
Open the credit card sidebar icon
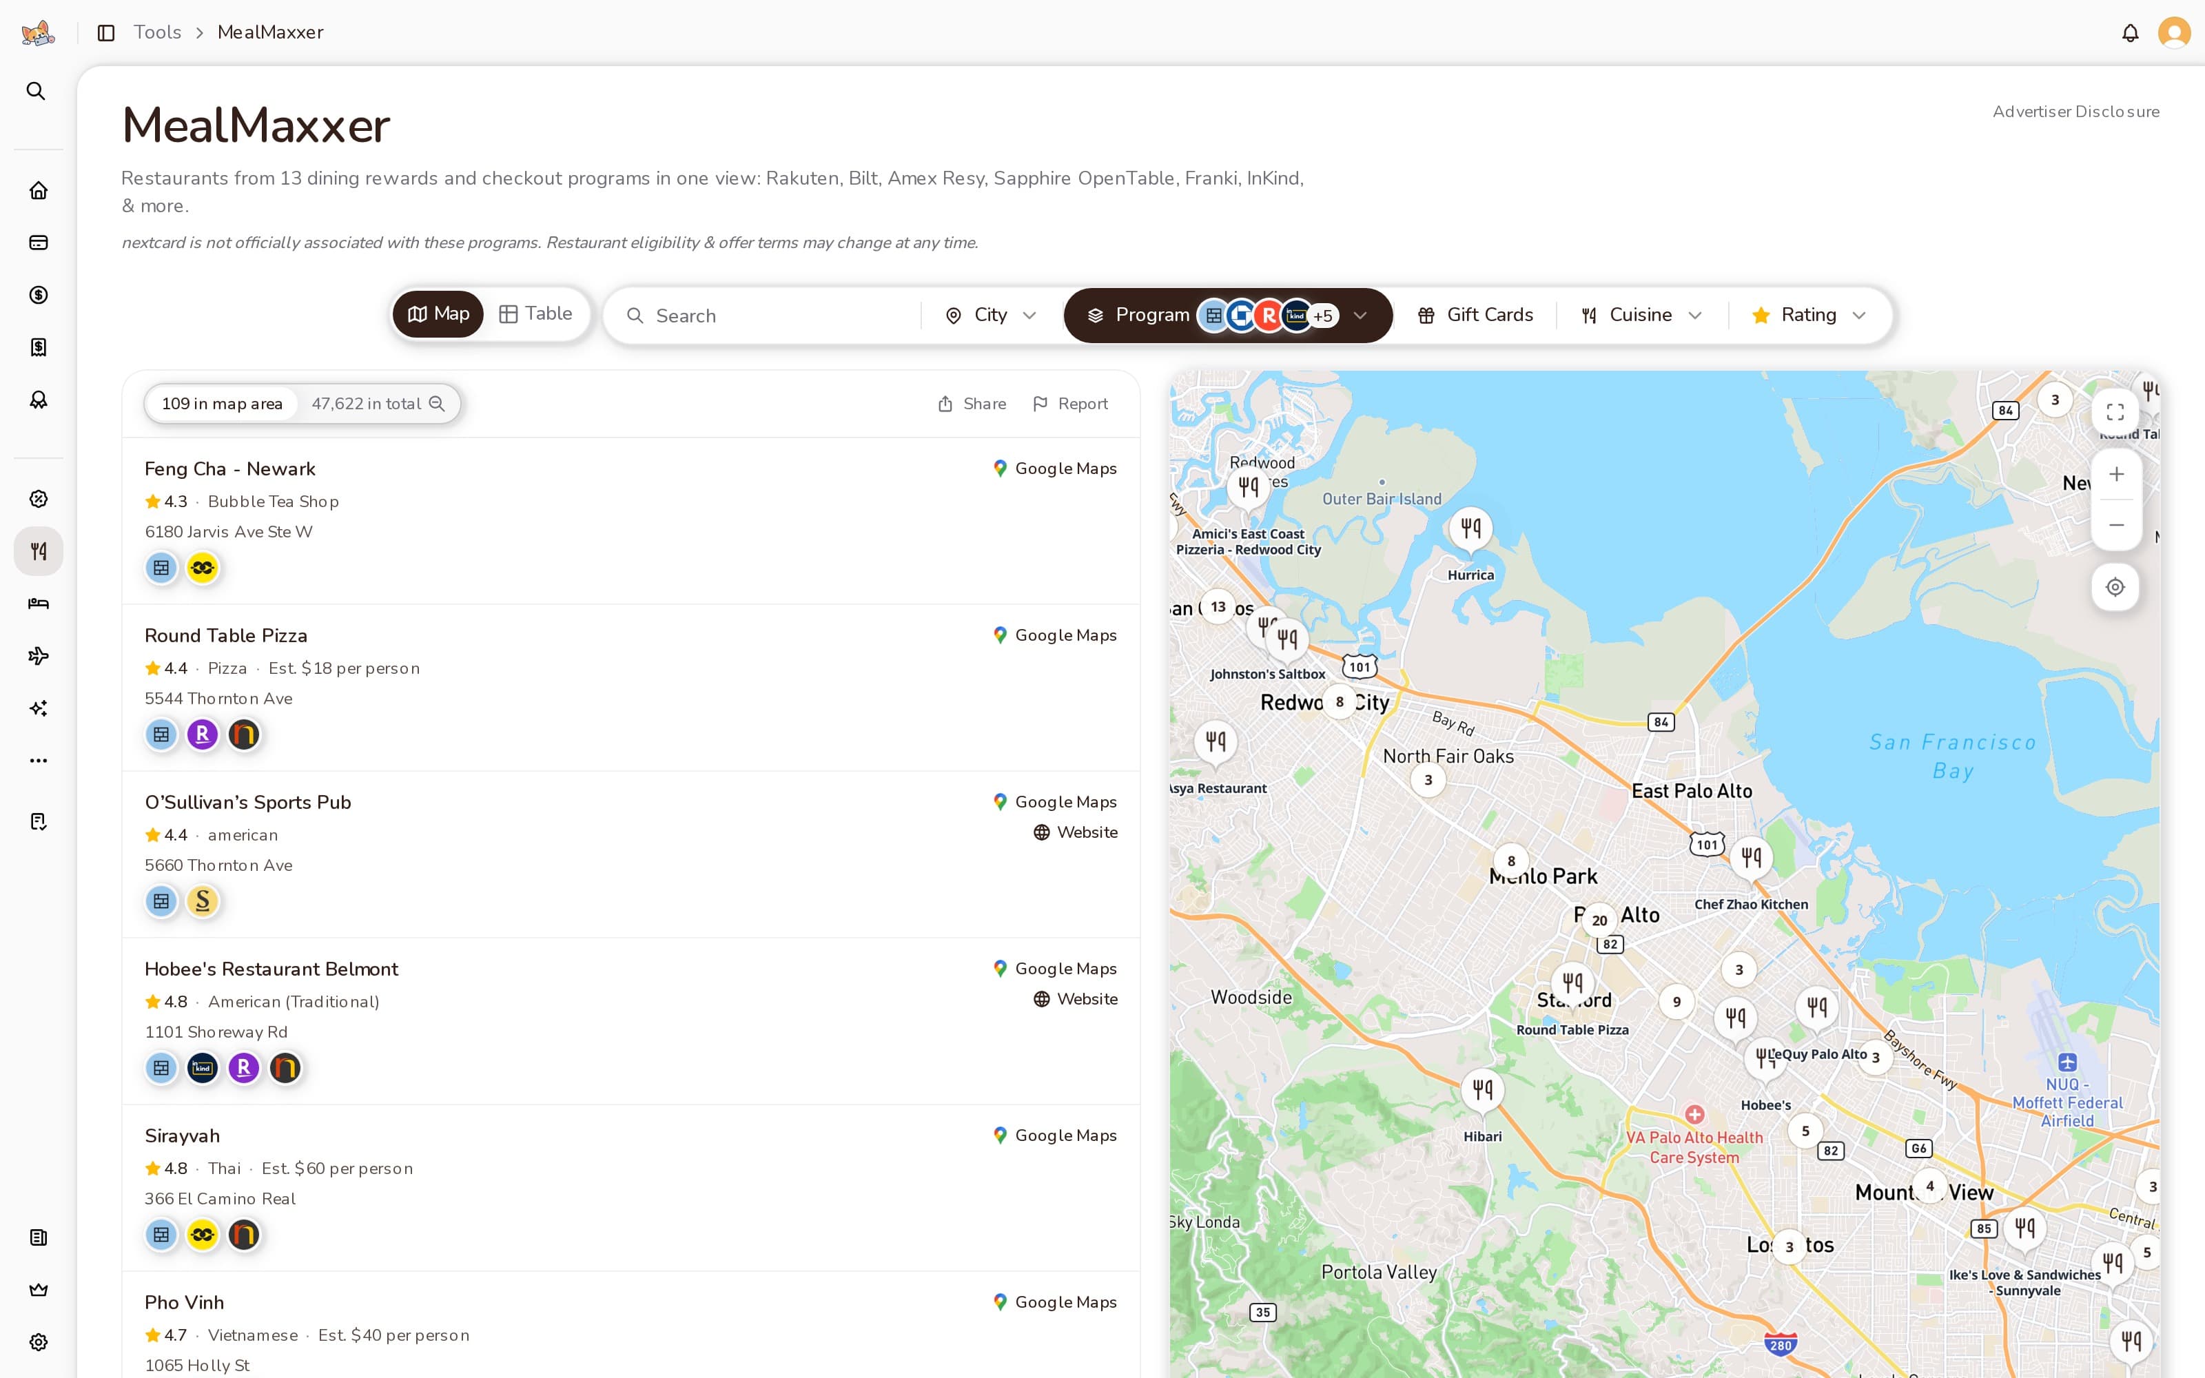click(39, 243)
